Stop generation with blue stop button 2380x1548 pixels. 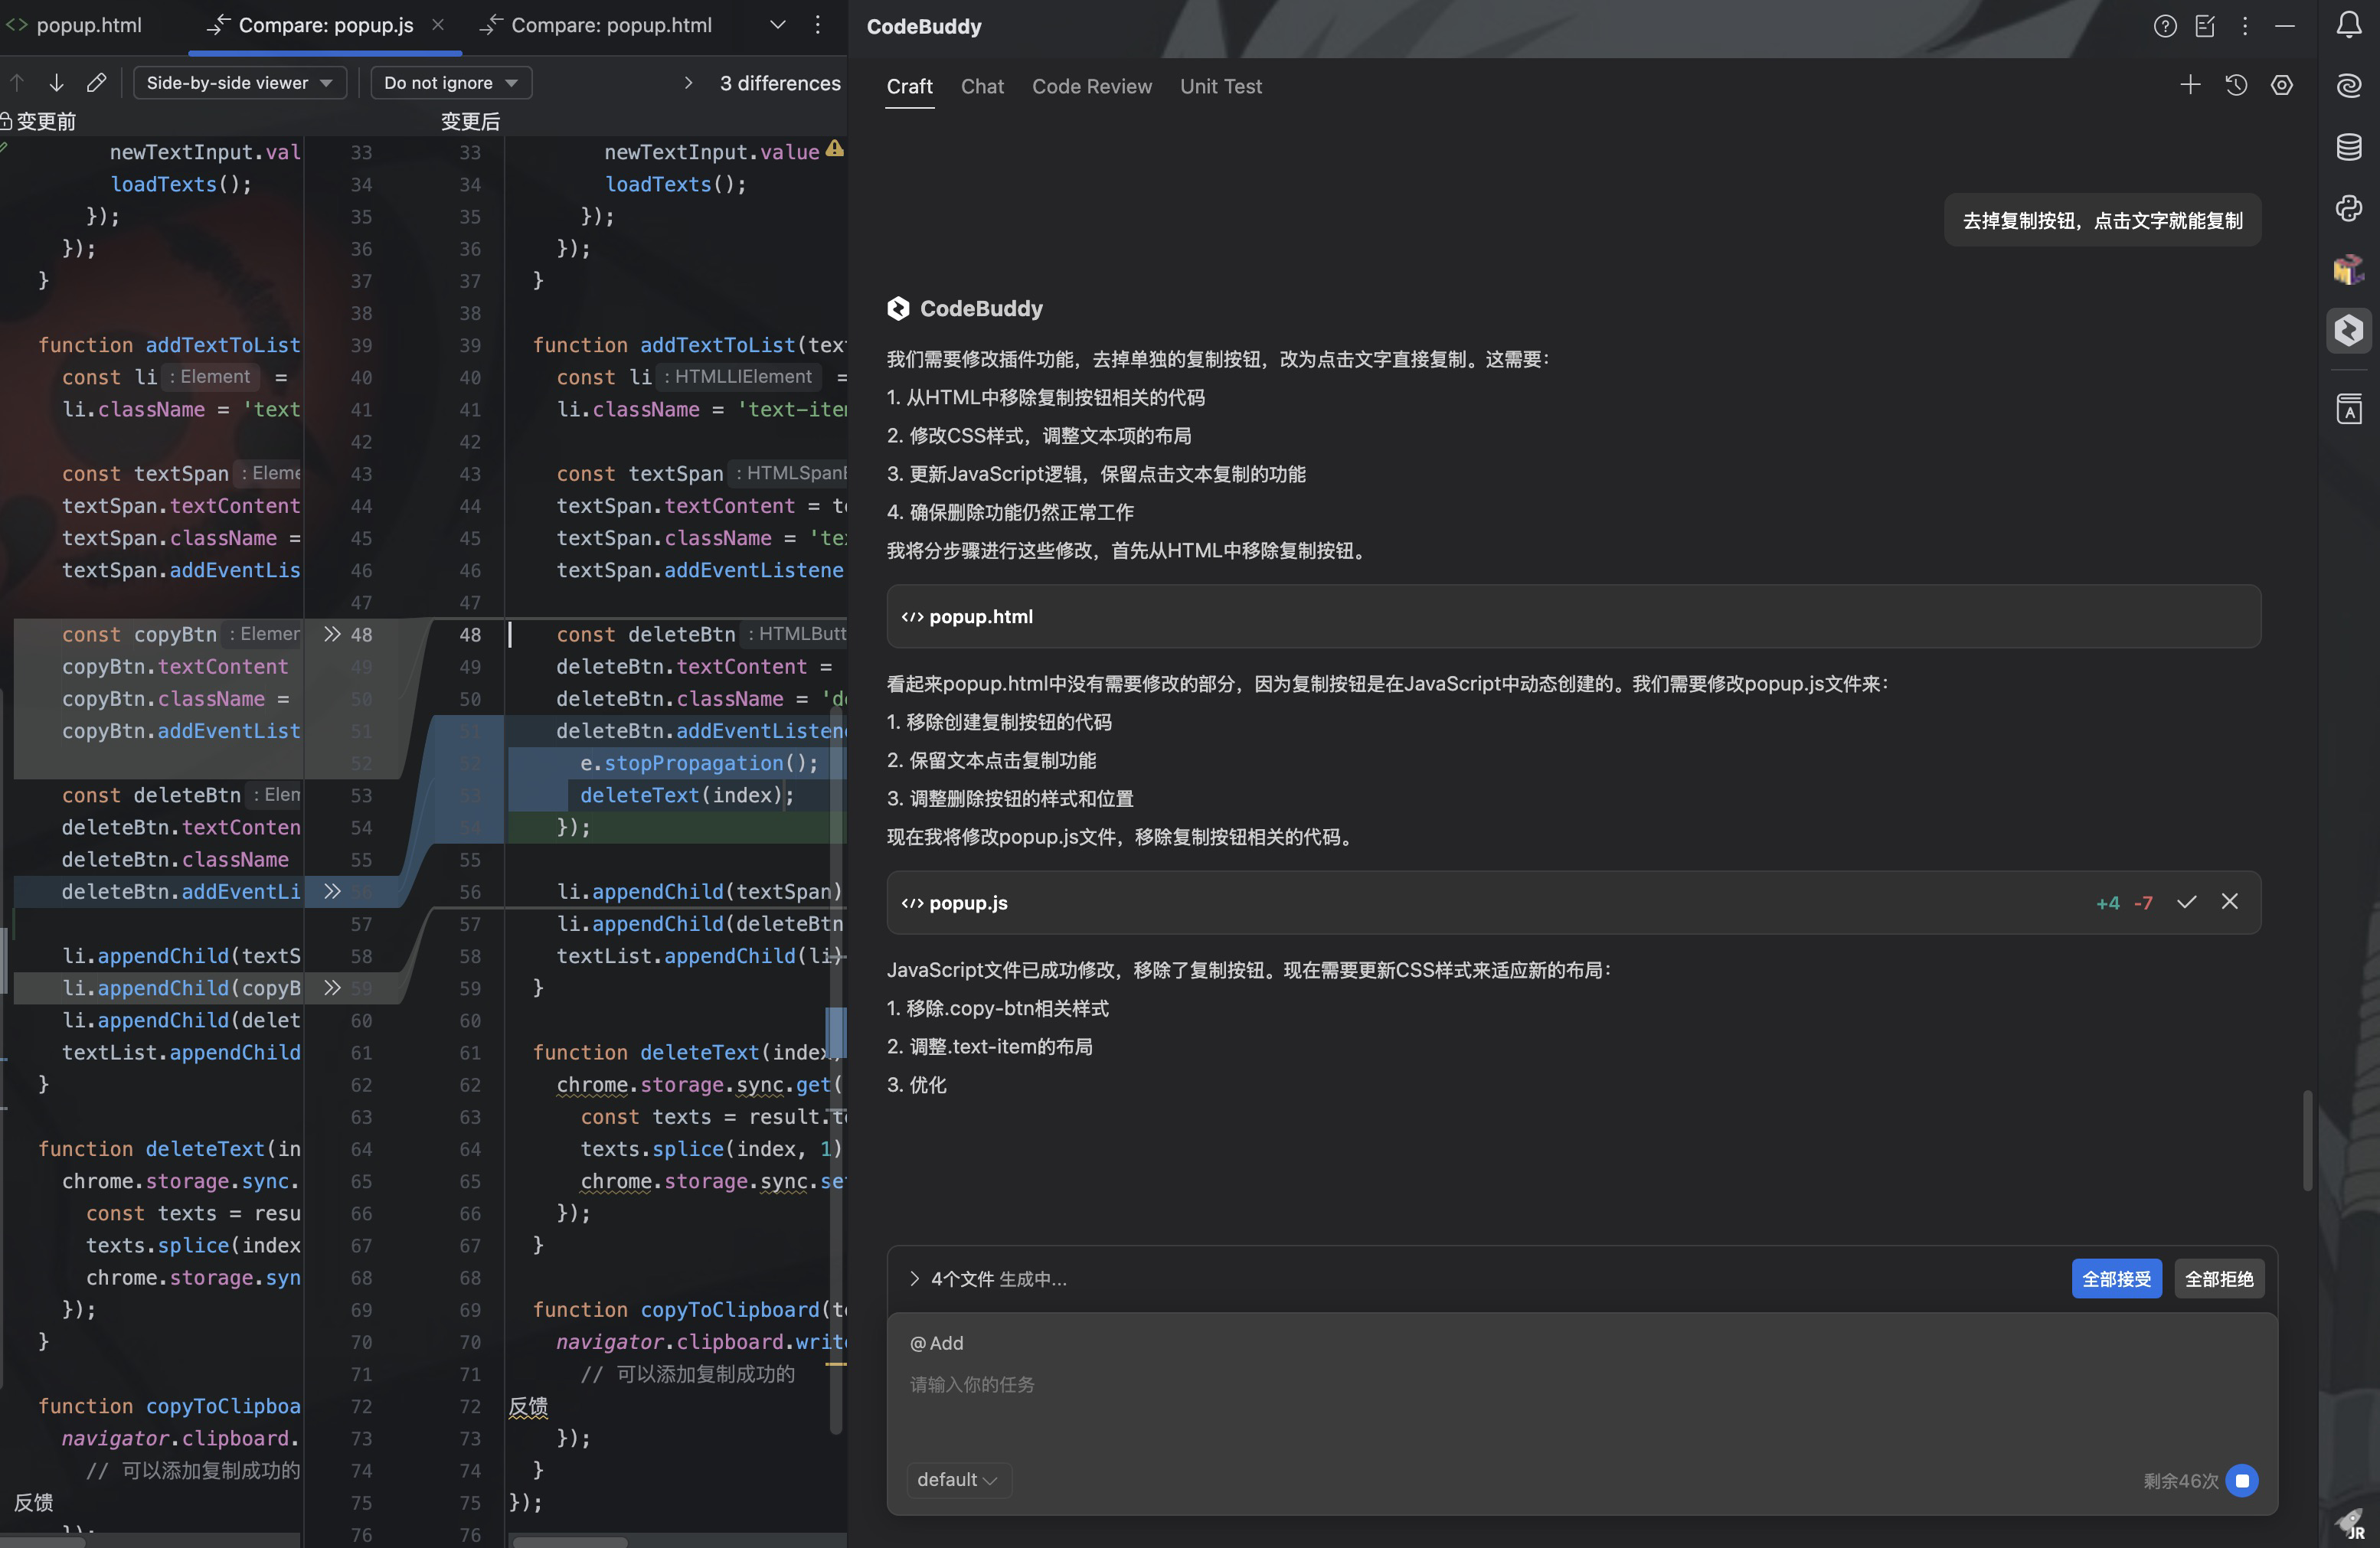click(x=2242, y=1480)
